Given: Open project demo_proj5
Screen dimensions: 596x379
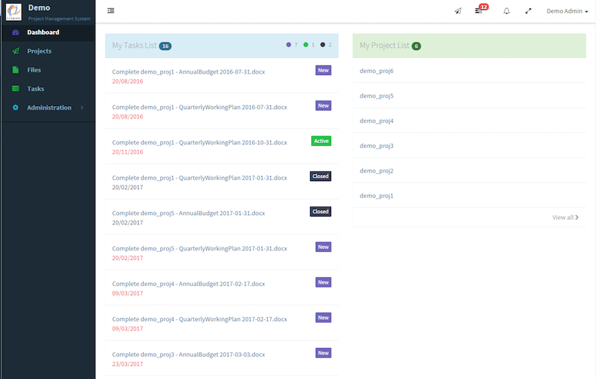Looking at the screenshot, I should point(376,96).
